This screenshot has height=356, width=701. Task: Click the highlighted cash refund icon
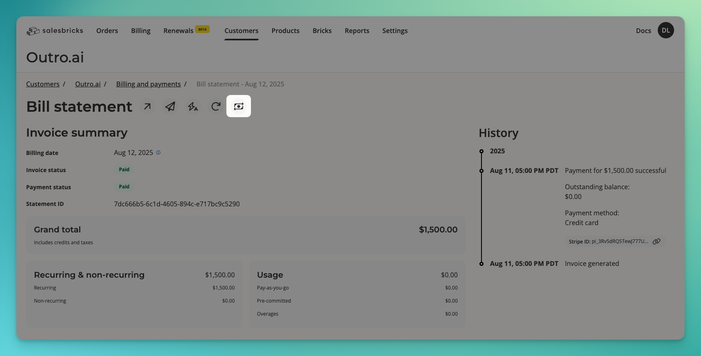[239, 106]
